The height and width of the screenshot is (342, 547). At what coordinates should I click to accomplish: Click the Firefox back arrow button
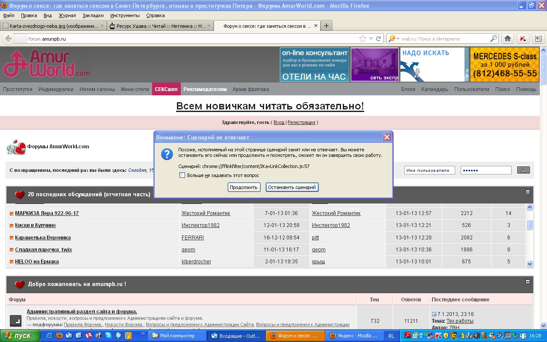pyautogui.click(x=8, y=38)
